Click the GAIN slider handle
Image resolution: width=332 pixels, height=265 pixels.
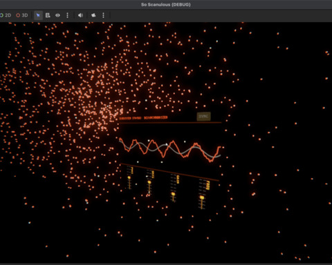pos(173,194)
